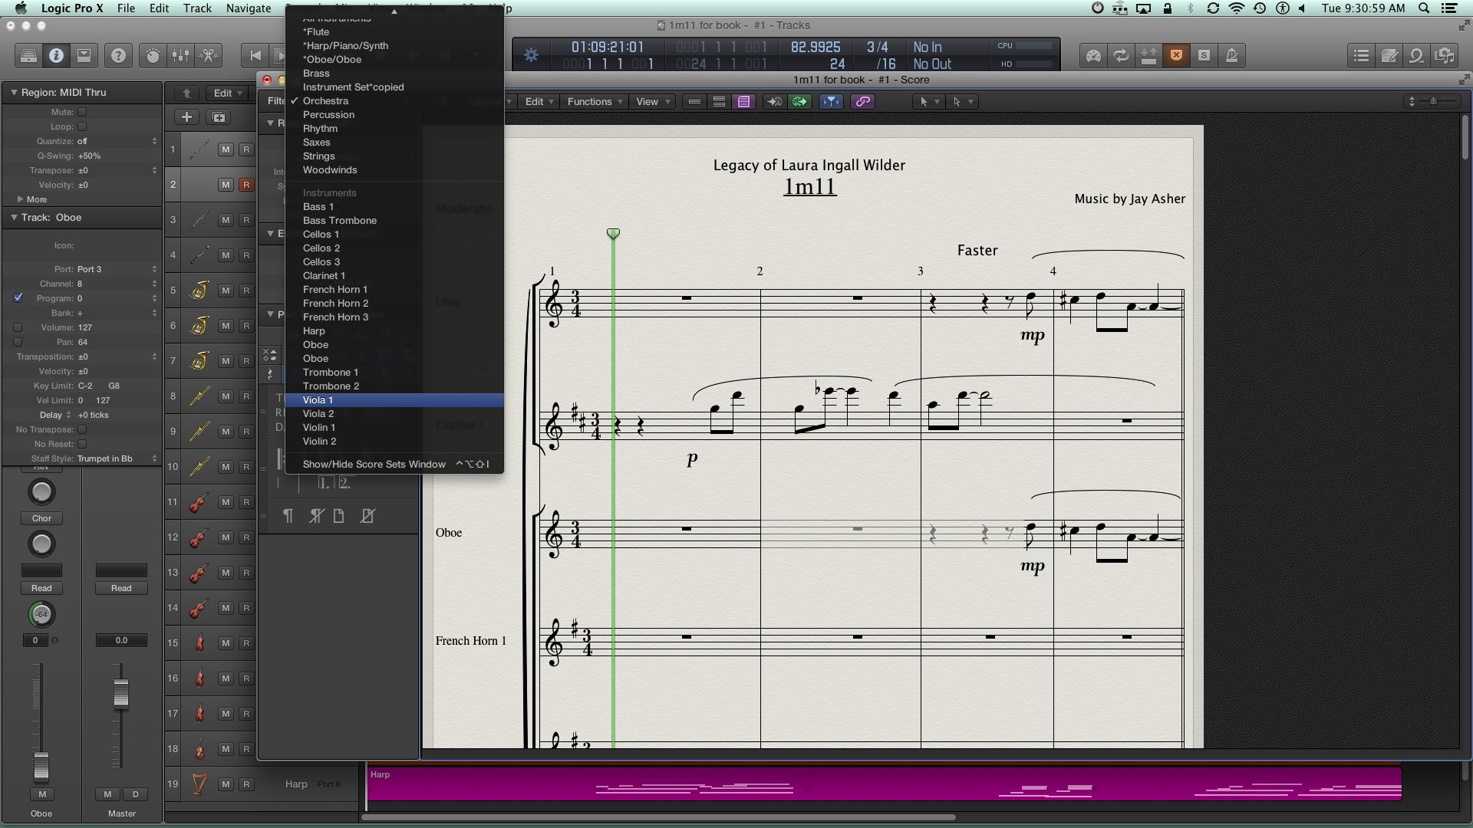The image size is (1473, 828).
Task: Toggle the Metronome button
Action: (x=1231, y=55)
